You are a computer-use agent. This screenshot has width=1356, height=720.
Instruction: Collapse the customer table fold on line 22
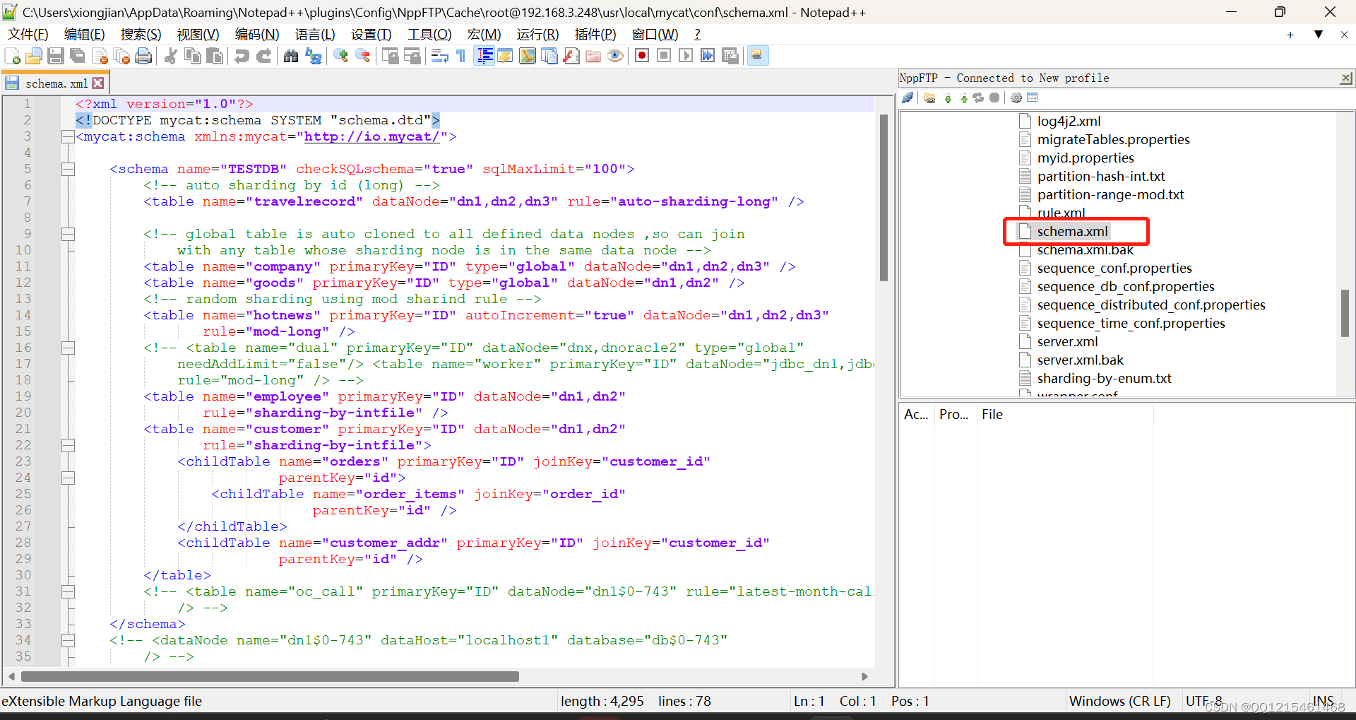tap(68, 445)
